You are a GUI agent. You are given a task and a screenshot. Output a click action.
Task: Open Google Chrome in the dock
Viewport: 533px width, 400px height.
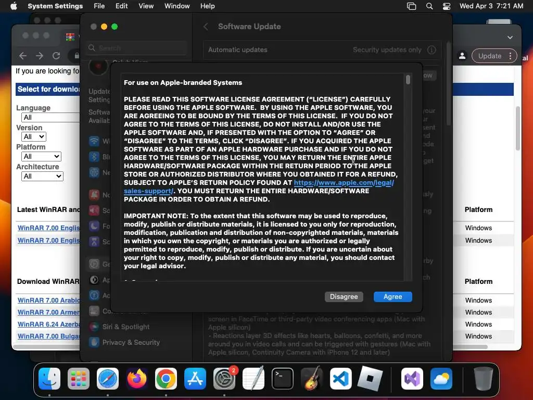pos(166,379)
